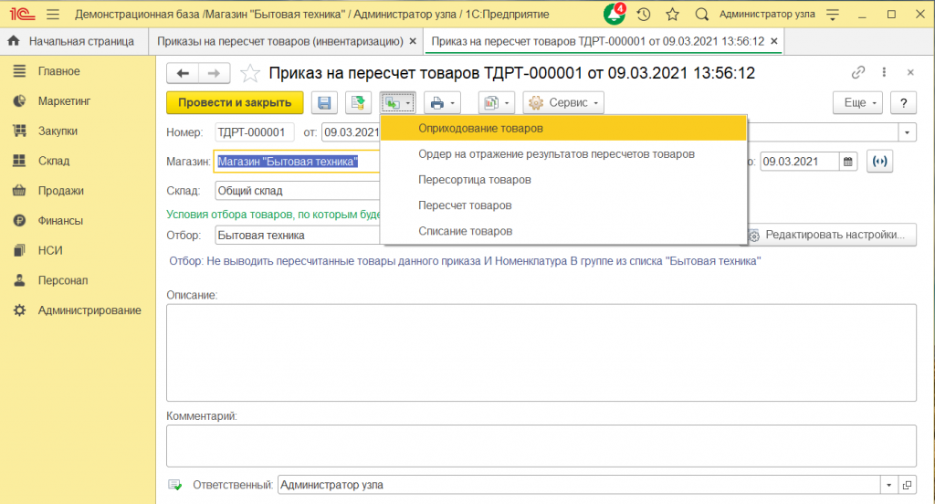Click inside the Комментарий text area
The height and width of the screenshot is (504, 935).
coord(541,446)
